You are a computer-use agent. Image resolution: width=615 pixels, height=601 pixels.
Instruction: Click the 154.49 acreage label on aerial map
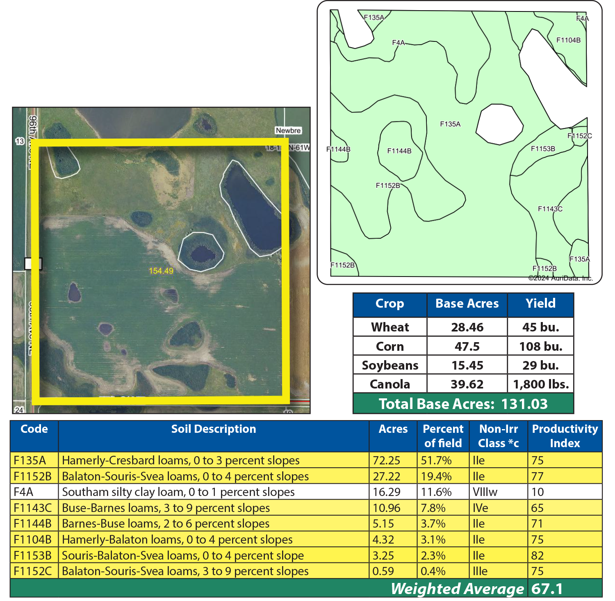[161, 271]
